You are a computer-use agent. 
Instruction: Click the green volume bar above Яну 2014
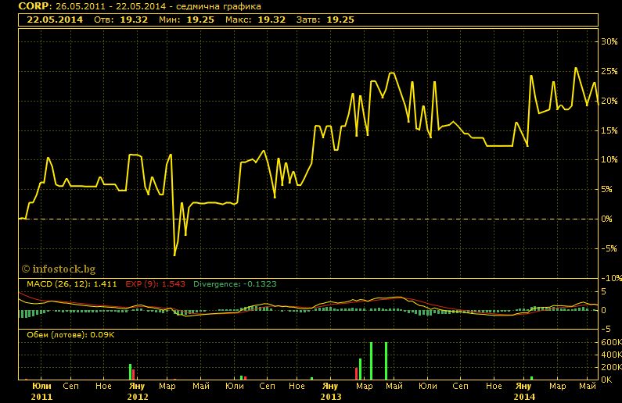[531, 378]
